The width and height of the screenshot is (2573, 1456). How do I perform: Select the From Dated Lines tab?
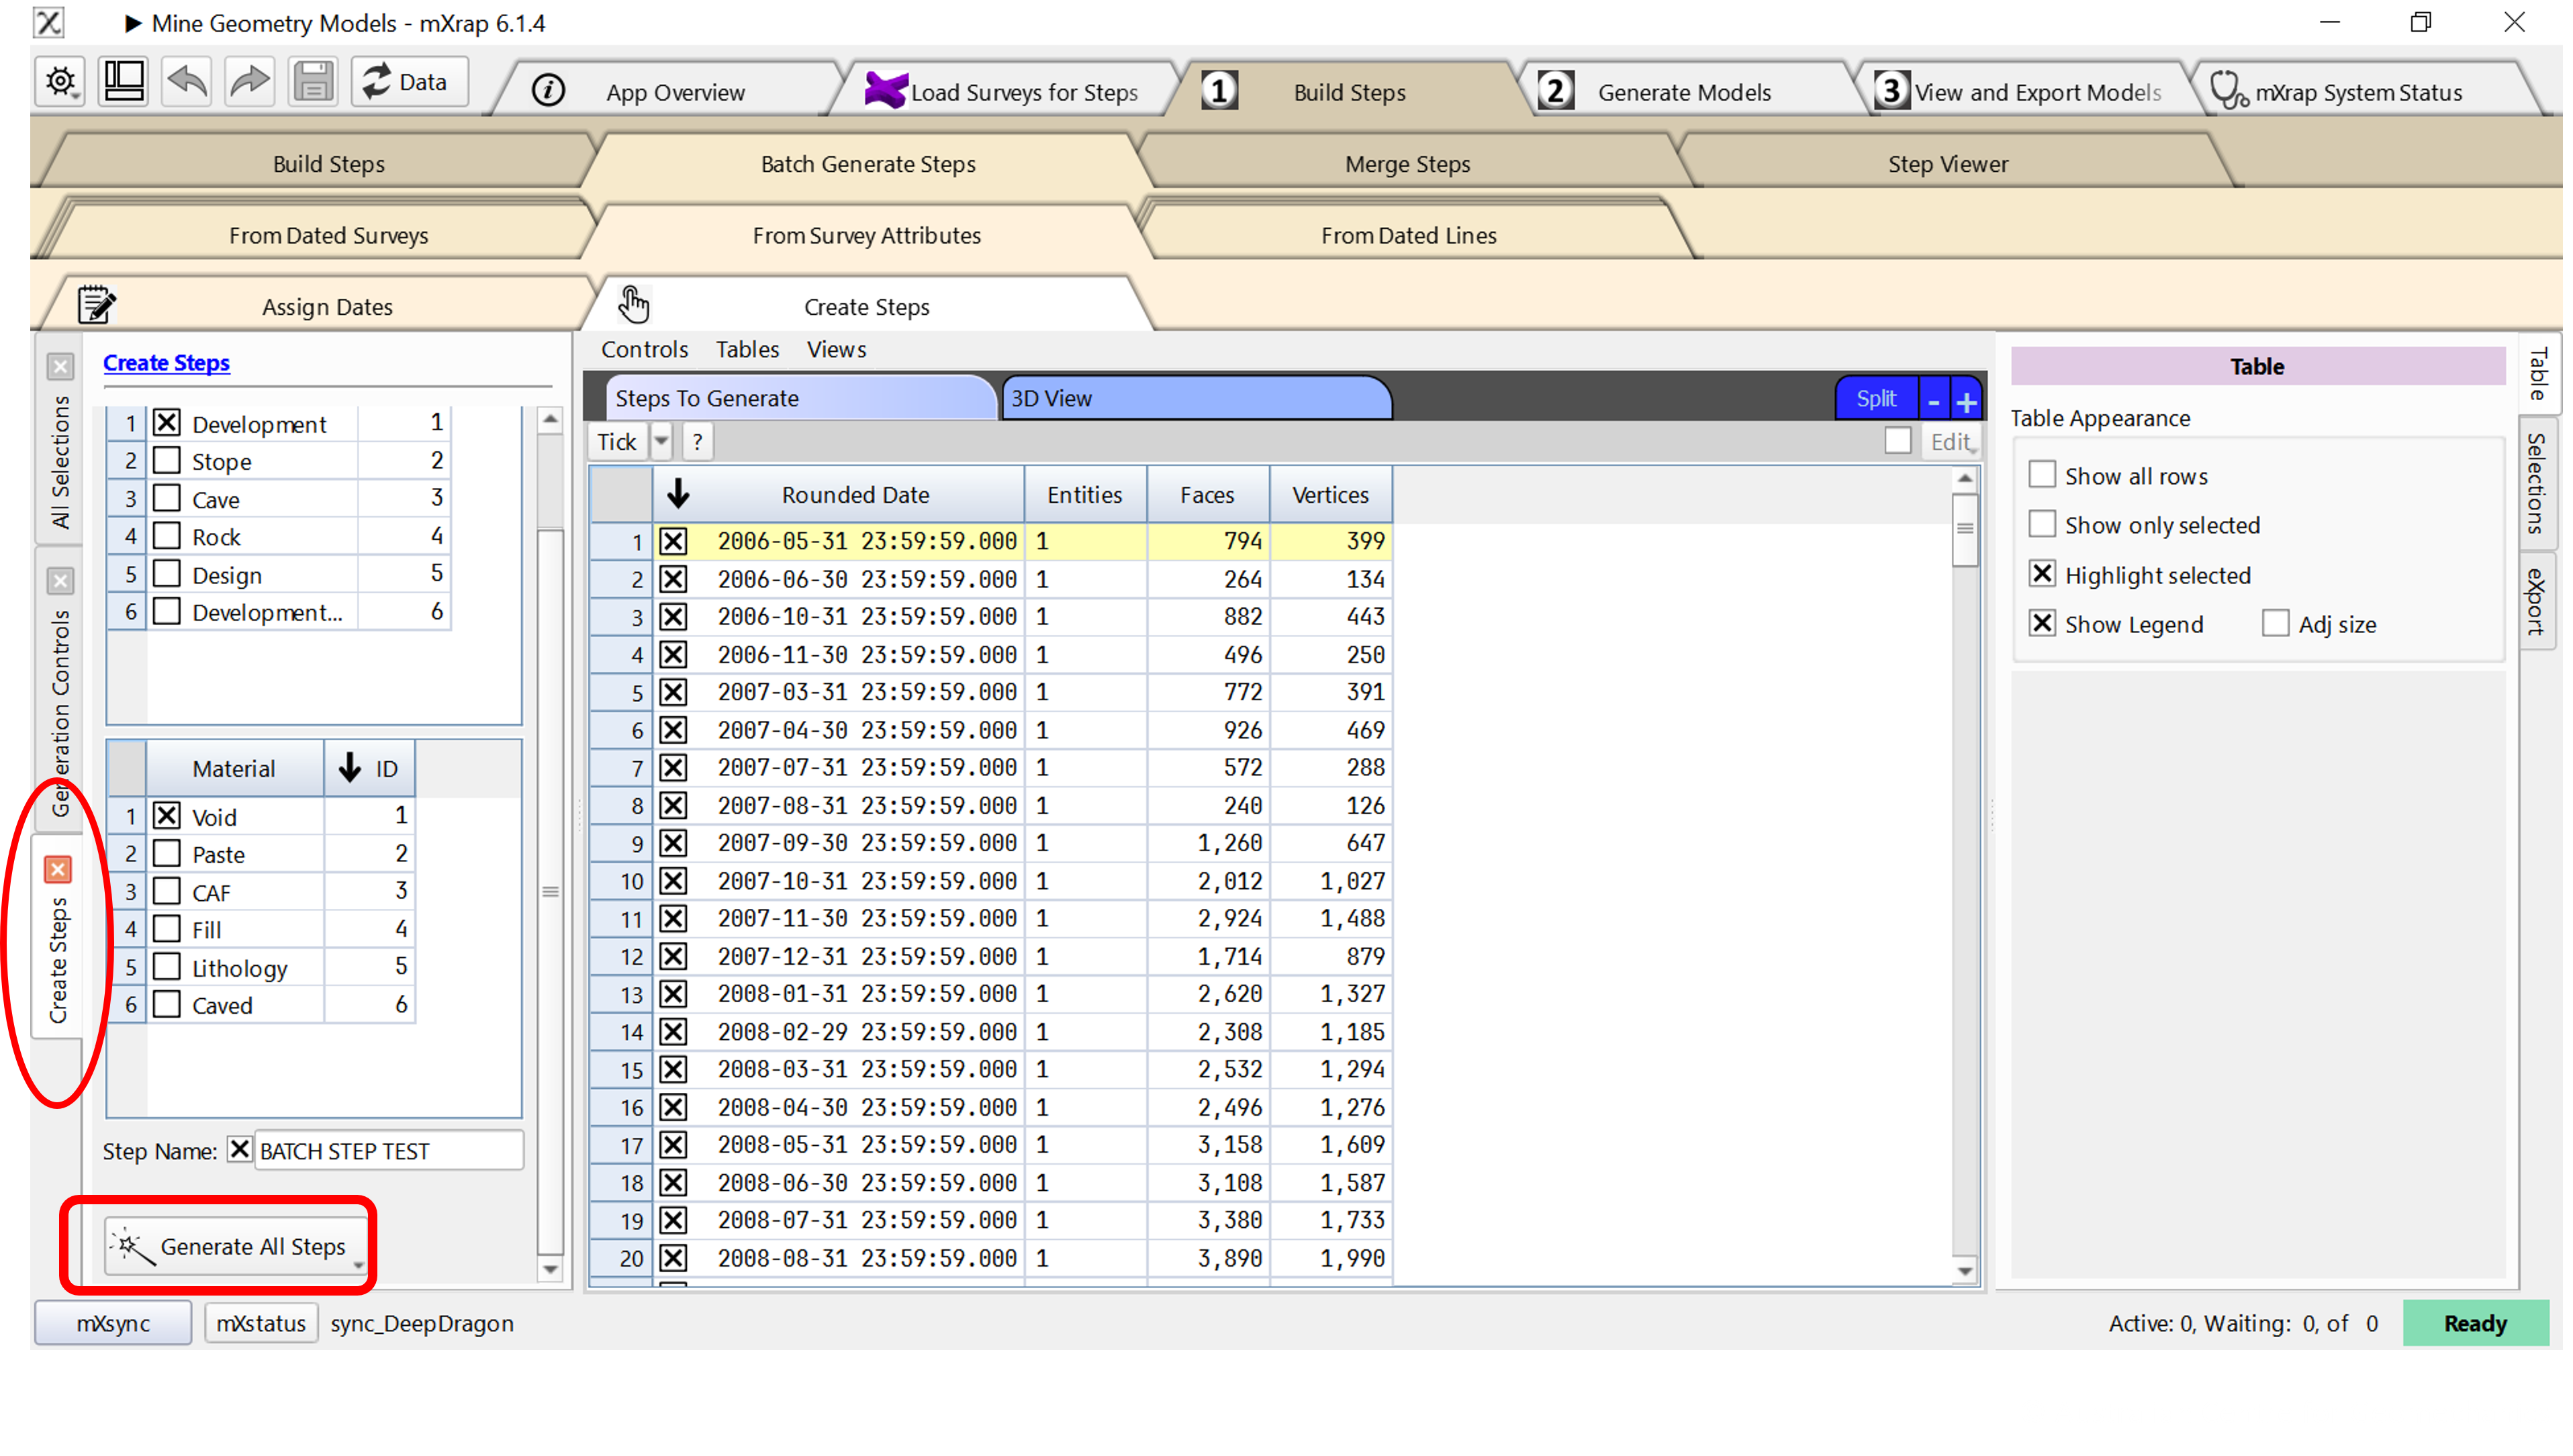coord(1408,235)
